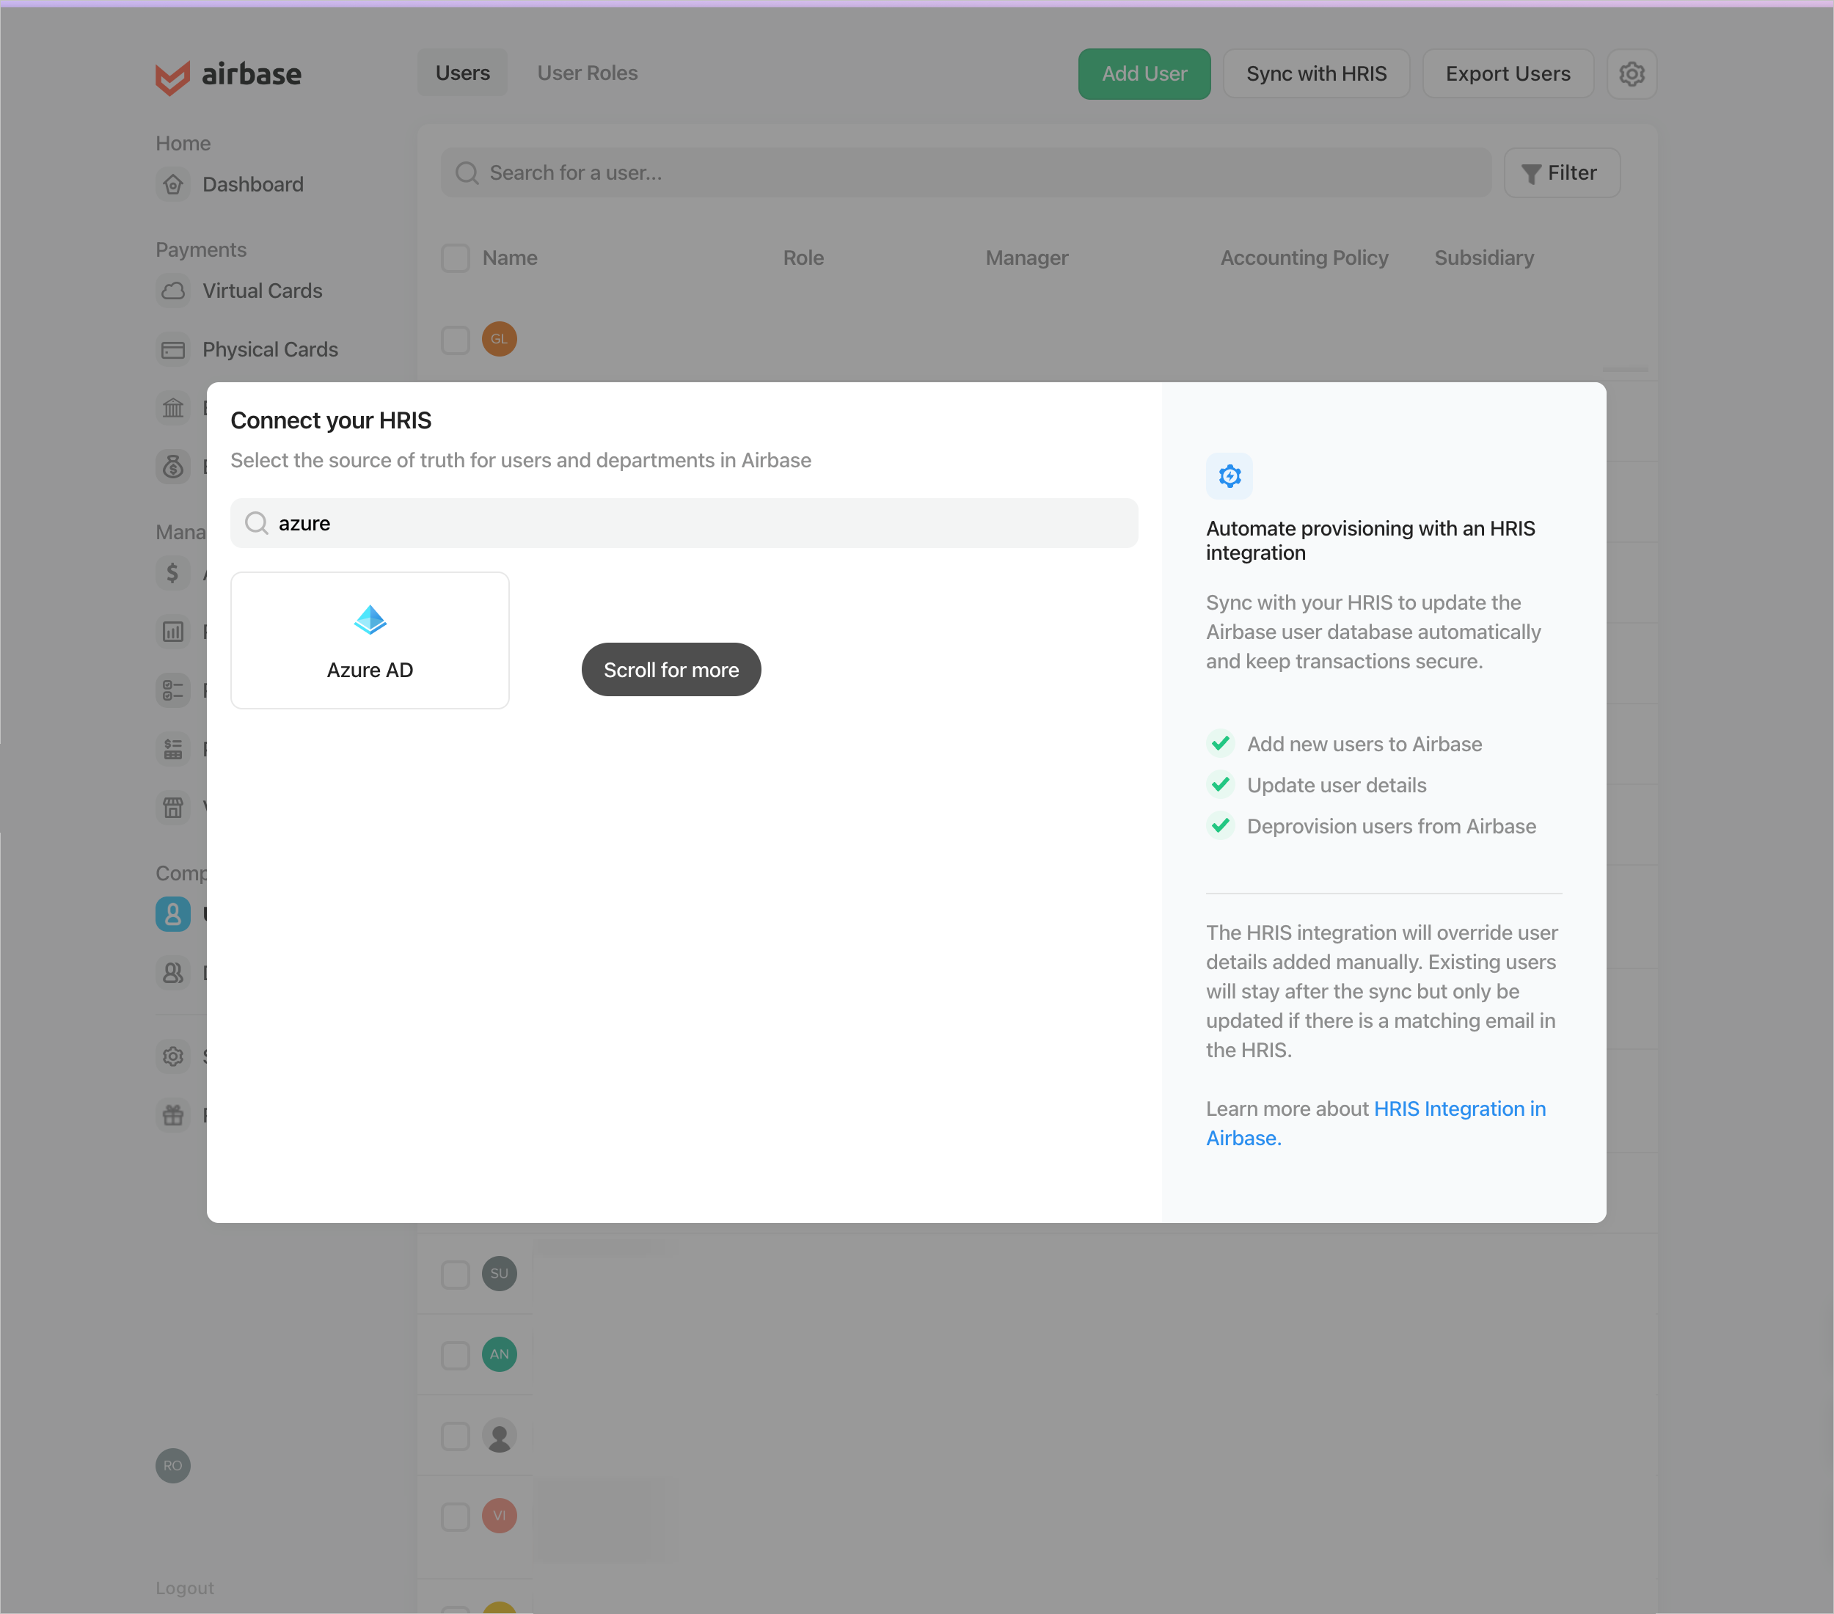1834x1614 pixels.
Task: Select the Virtual Cards icon
Action: pos(175,290)
